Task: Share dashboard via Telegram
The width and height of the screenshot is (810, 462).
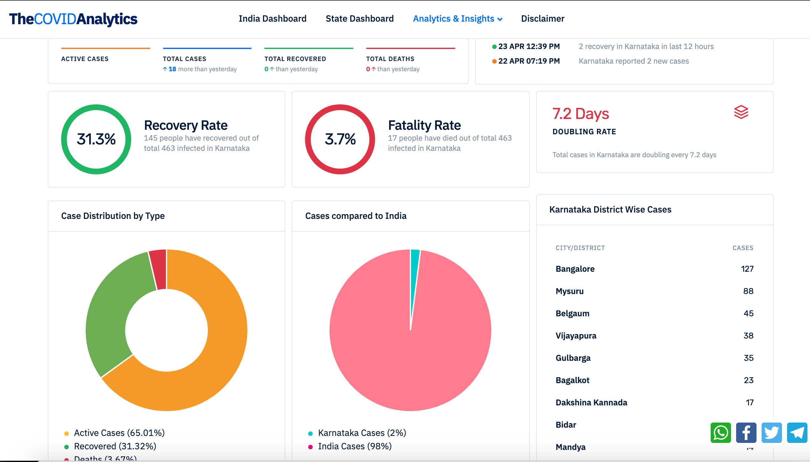Action: pyautogui.click(x=797, y=433)
